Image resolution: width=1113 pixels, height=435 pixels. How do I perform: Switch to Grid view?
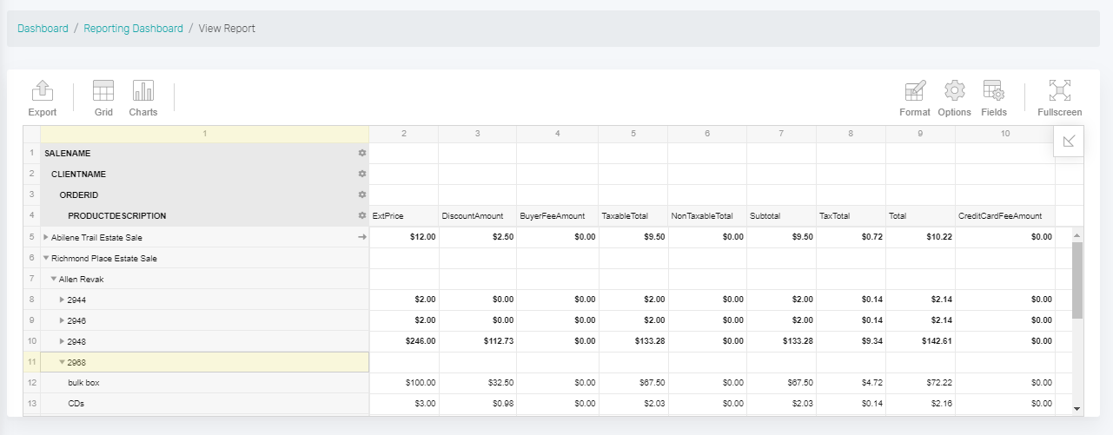(x=103, y=98)
